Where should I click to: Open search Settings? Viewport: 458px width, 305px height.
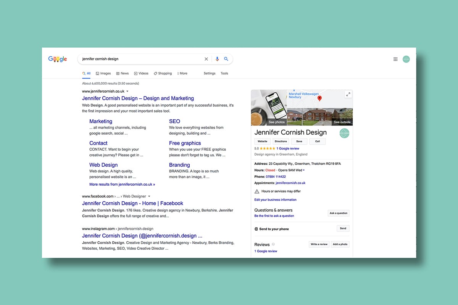coord(210,74)
